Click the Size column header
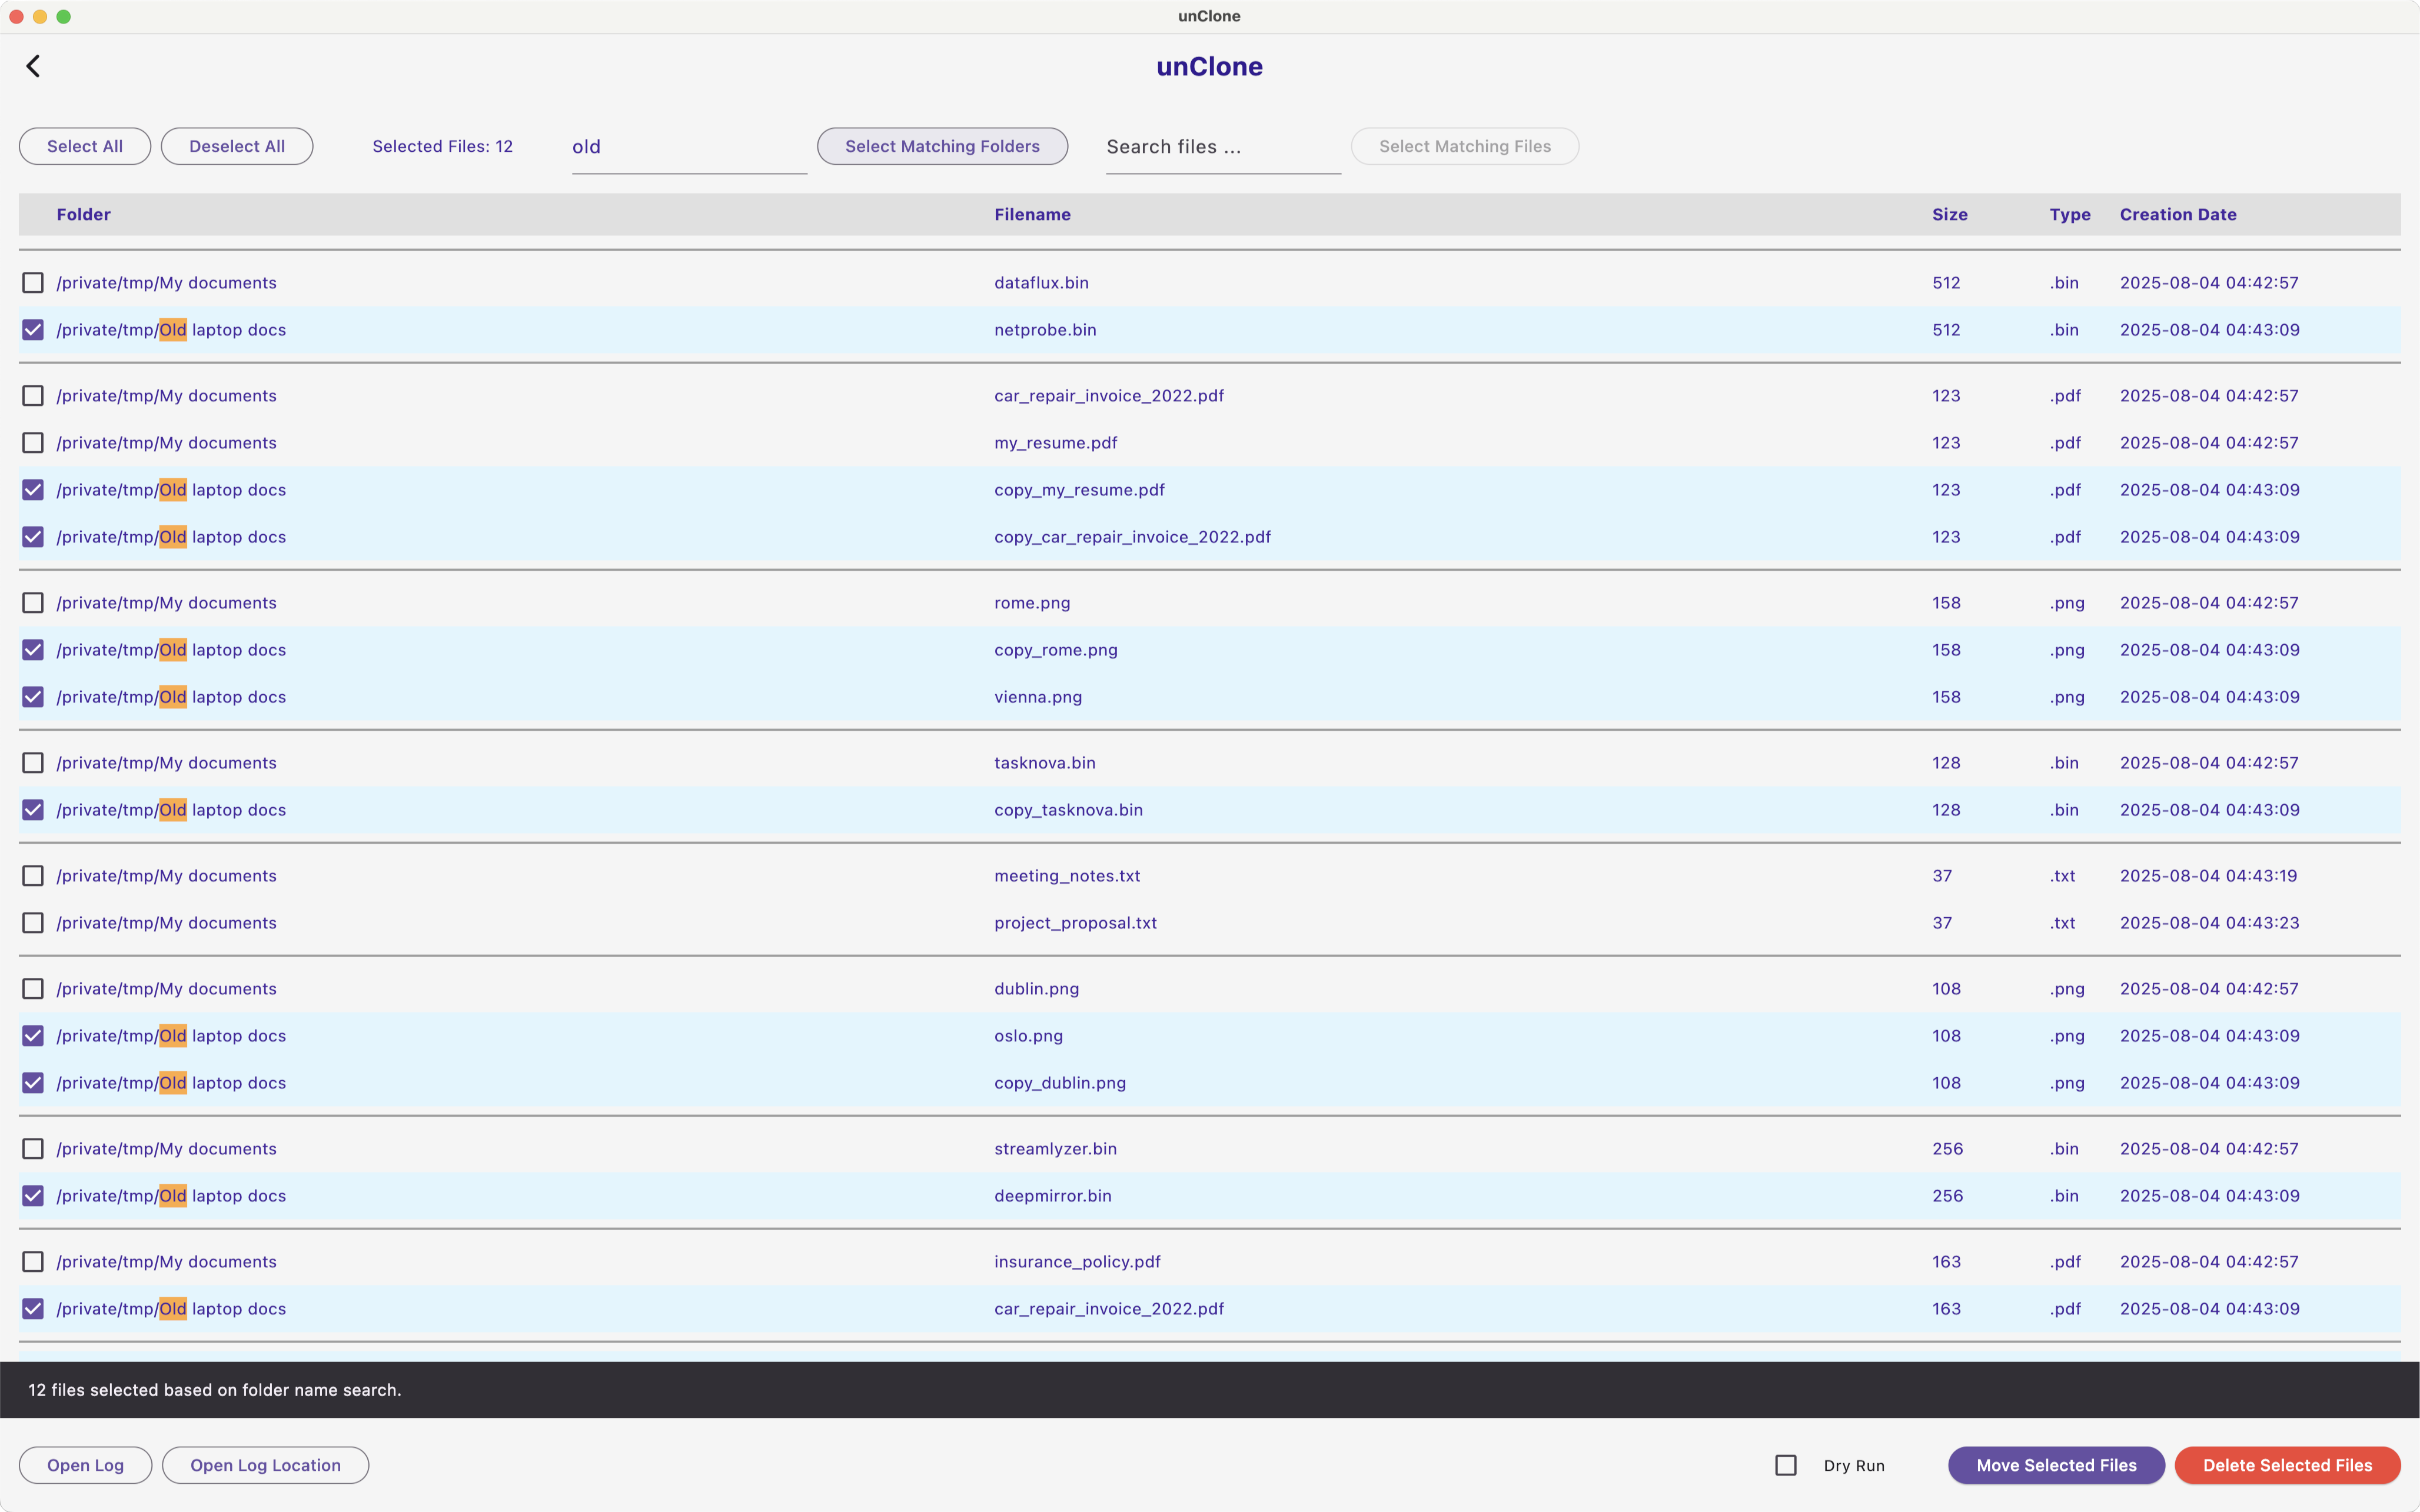This screenshot has height=1512, width=2420. (1949, 214)
